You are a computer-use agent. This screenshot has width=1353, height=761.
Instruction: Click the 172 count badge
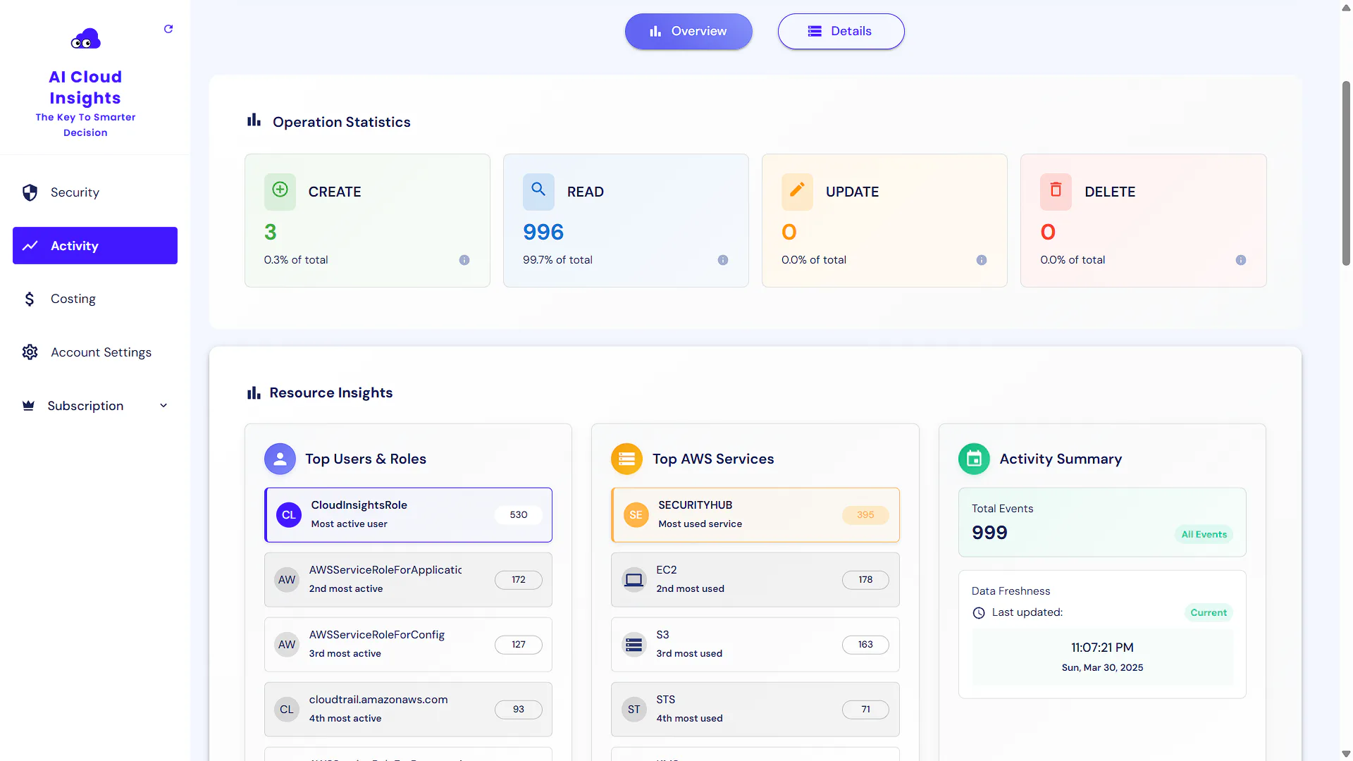pos(519,580)
